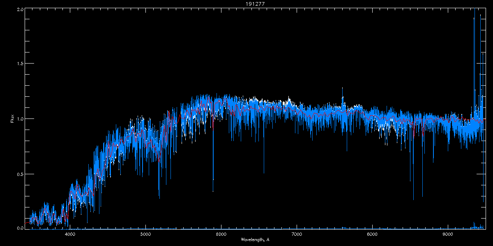Click the 0.5 flux tick label

pyautogui.click(x=20, y=174)
